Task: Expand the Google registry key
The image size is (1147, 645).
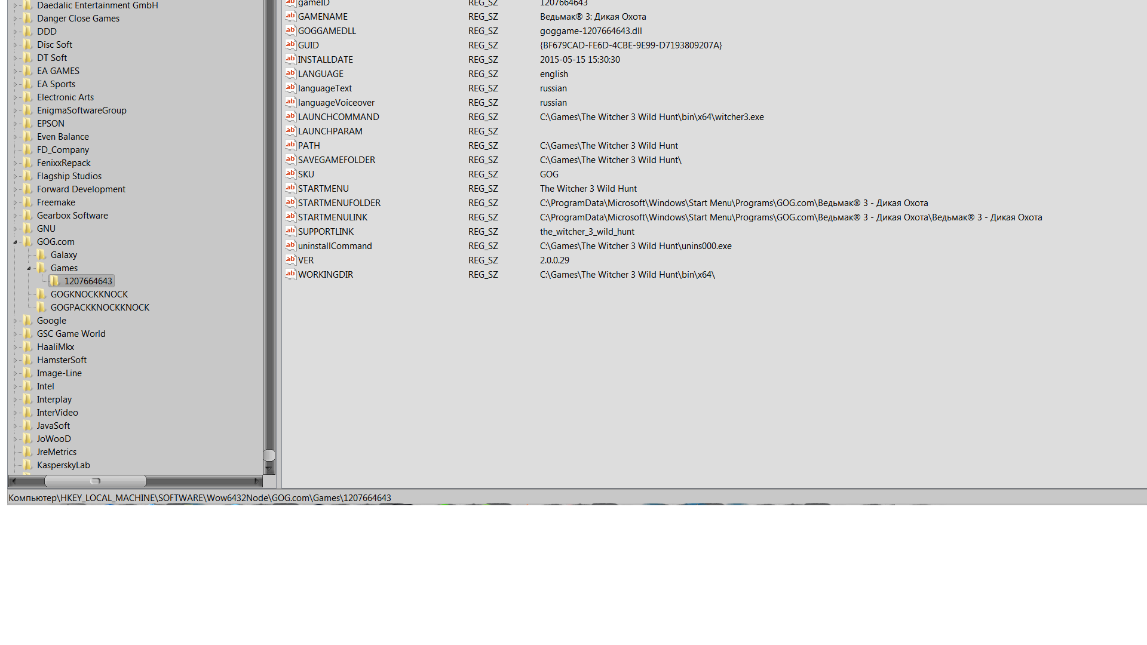Action: [x=15, y=321]
